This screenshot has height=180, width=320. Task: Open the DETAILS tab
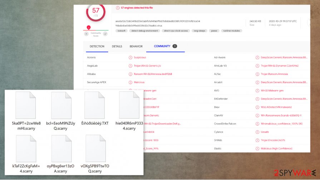tap(117, 46)
